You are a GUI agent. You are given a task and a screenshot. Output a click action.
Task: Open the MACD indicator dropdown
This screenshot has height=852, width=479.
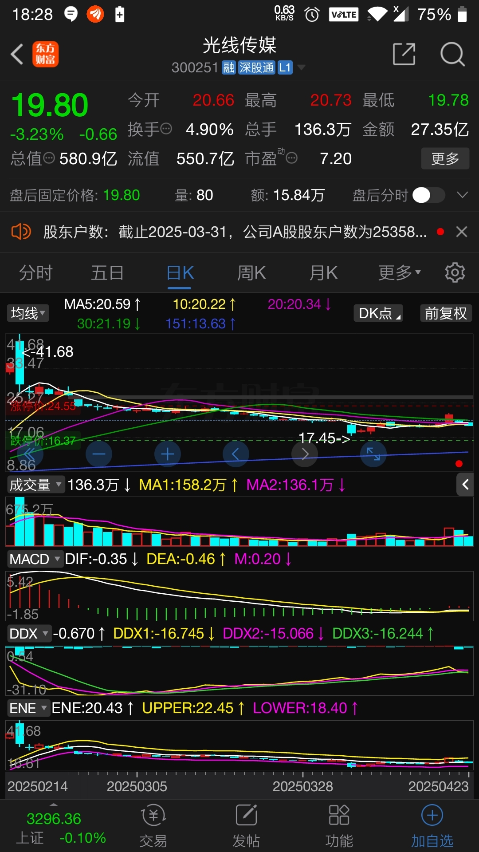(x=35, y=559)
